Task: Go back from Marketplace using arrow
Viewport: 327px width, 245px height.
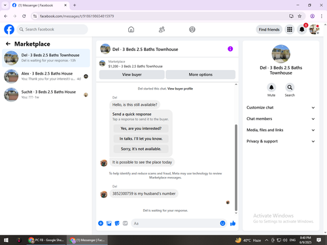Action: pos(8,44)
